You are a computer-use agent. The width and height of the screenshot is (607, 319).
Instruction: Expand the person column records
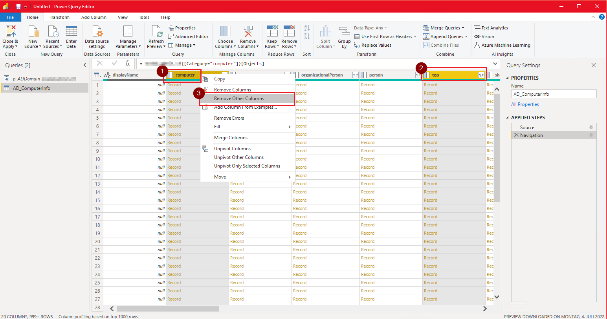pyautogui.click(x=418, y=75)
